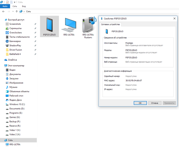Go up one level with Up arrow
The width and height of the screenshot is (179, 147).
(17, 12)
